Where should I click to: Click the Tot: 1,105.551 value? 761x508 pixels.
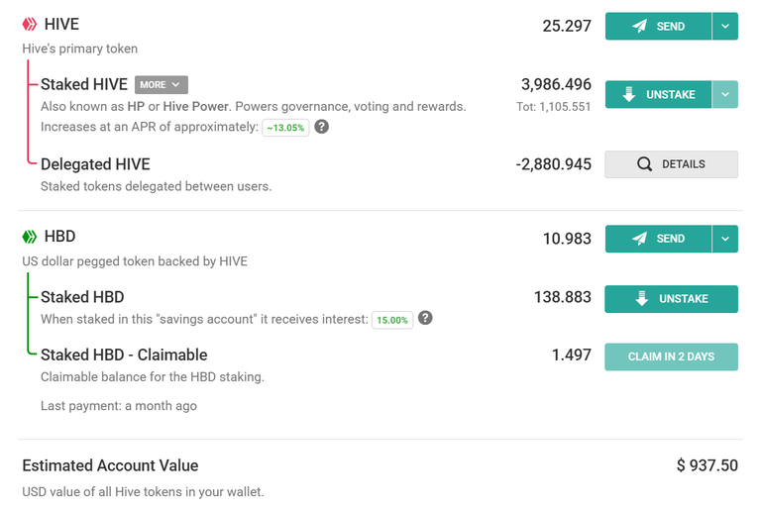pos(553,107)
